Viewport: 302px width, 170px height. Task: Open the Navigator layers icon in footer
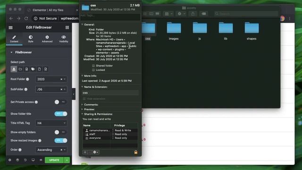coord(17,160)
